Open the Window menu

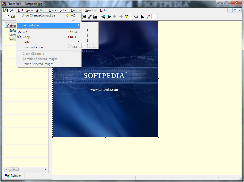[x=91, y=10]
